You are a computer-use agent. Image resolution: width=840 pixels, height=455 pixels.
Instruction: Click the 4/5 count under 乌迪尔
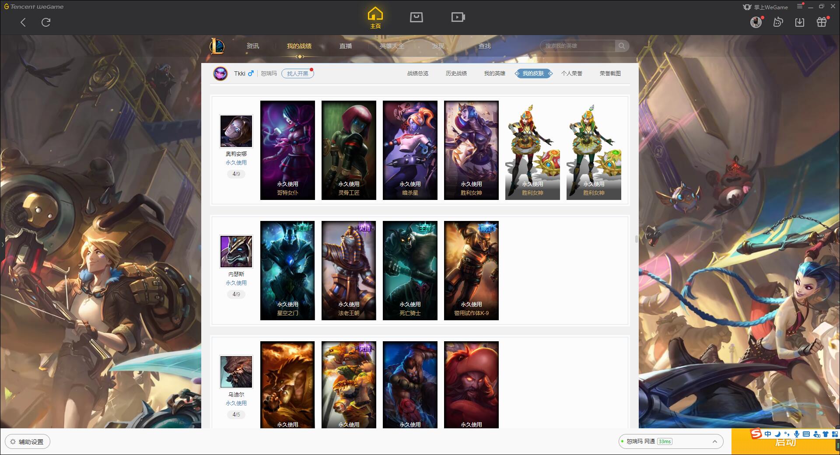click(236, 414)
